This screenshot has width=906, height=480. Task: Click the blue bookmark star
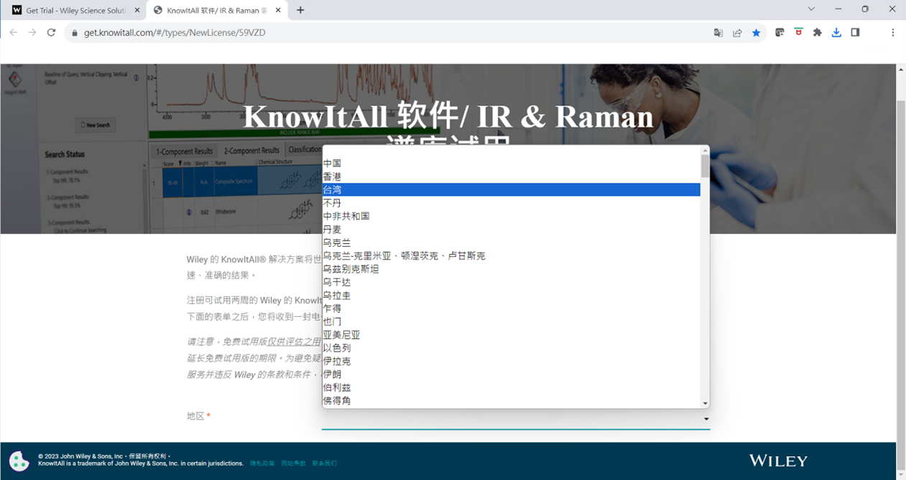click(x=756, y=32)
